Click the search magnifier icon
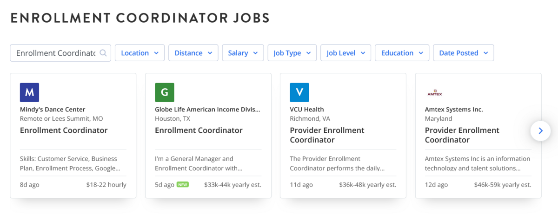This screenshot has width=558, height=214. 103,53
